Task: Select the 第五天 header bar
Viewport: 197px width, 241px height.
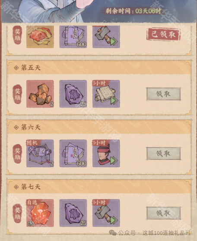Action: [x=99, y=68]
